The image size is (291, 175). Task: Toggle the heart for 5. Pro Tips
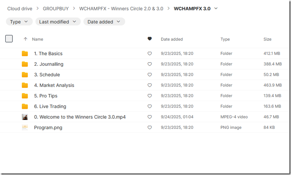pos(150,96)
